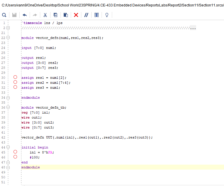Open the search tool magnifier icon
This screenshot has height=186, width=224.
[x=4, y=15]
